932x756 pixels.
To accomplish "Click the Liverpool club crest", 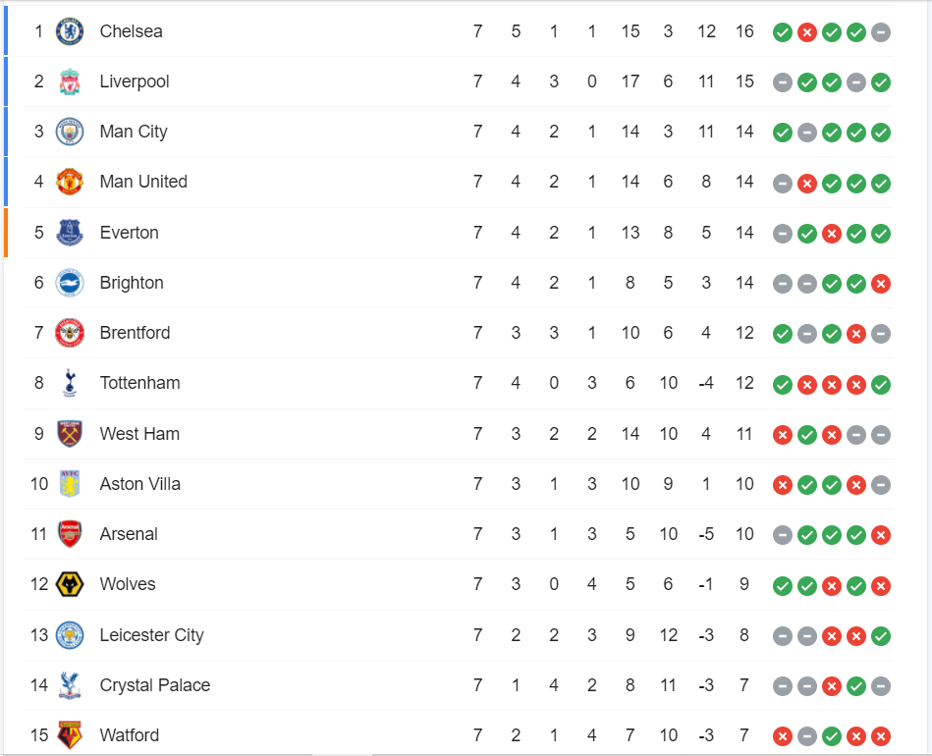I will (70, 81).
